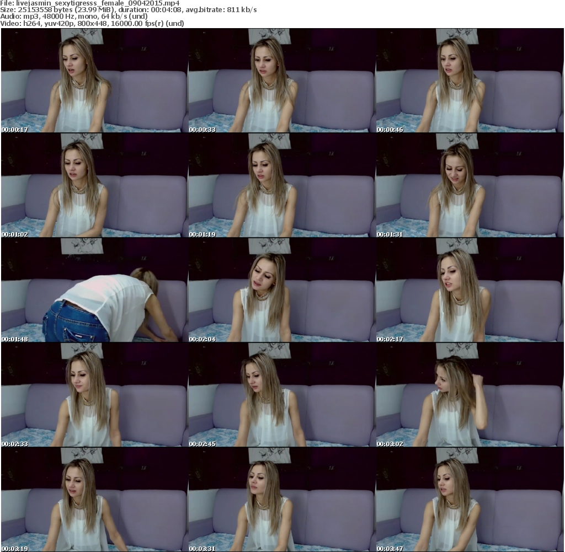Click the frame timestamped 00:02:04

[x=282, y=290]
